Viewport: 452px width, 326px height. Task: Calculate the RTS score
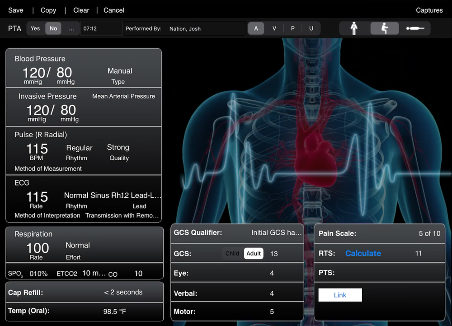coord(363,253)
